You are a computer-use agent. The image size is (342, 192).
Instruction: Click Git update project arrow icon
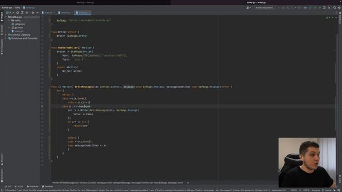pyautogui.click(x=310, y=7)
